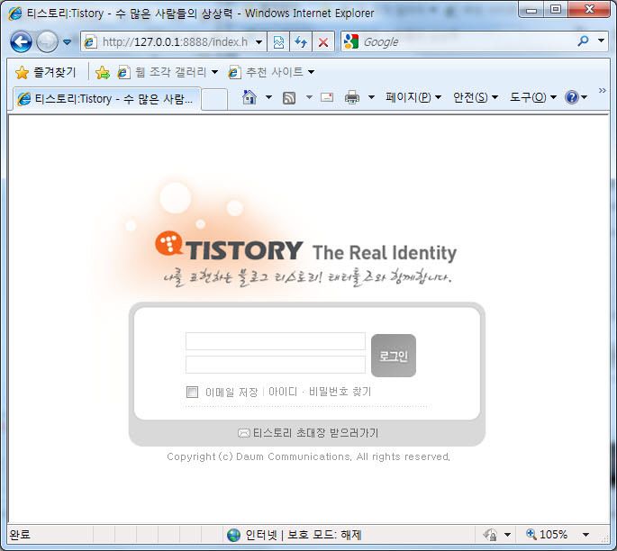
Task: Expand the address bar history dropdown
Action: (259, 41)
